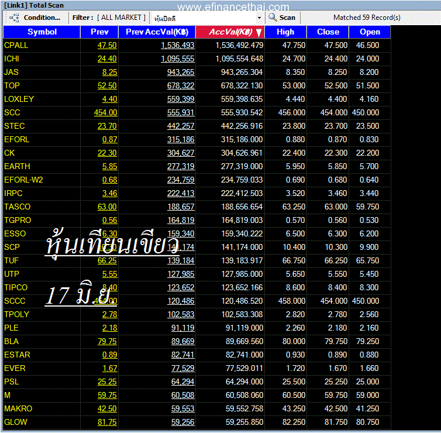Sort by Prev AccVal column header

click(157, 32)
